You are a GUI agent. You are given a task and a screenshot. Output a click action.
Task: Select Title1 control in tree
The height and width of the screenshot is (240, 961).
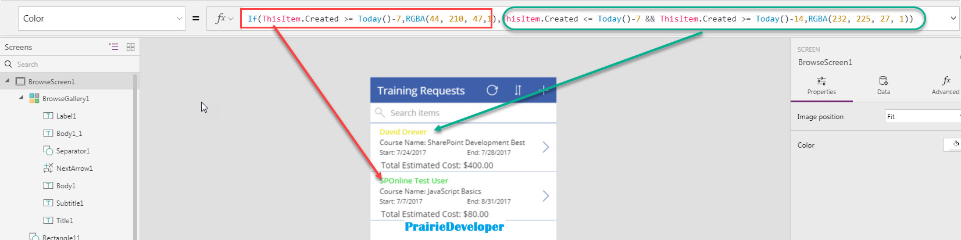[65, 221]
